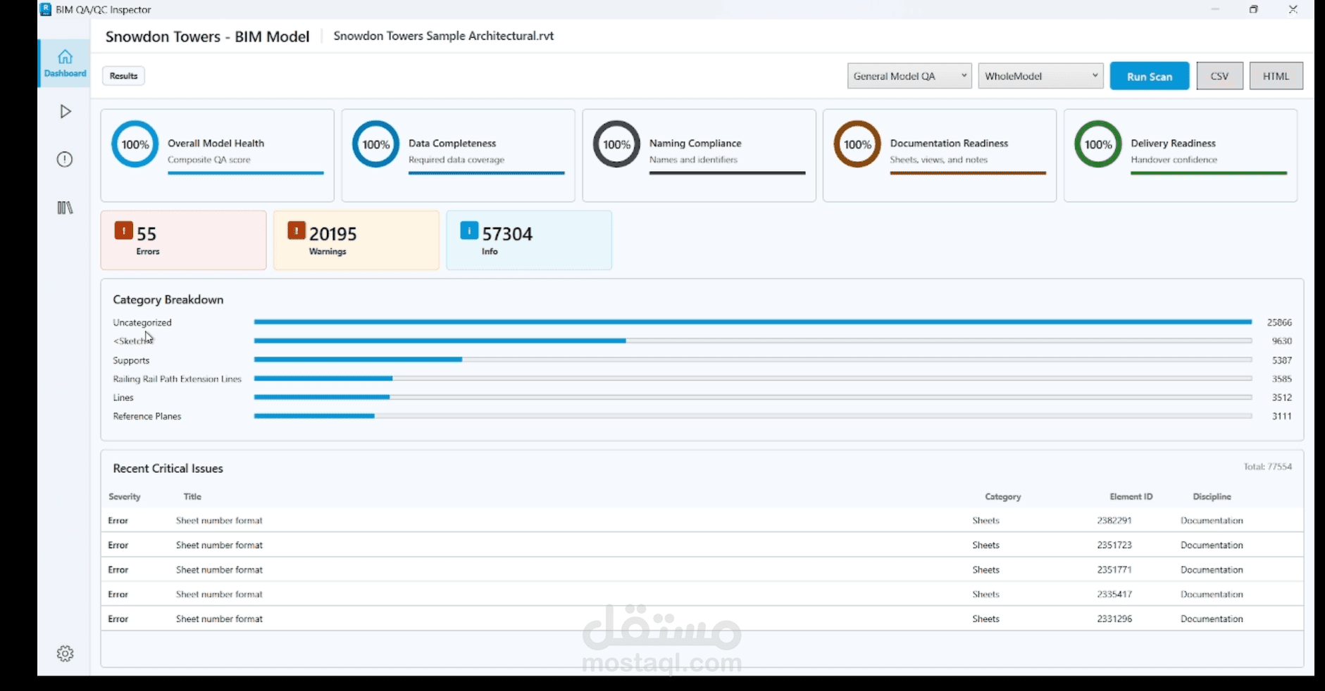
Task: Click the count value 5387
Action: 1282,360
